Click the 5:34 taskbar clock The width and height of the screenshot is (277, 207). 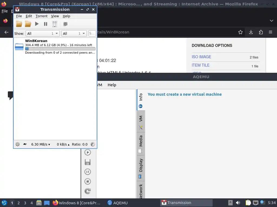272,203
